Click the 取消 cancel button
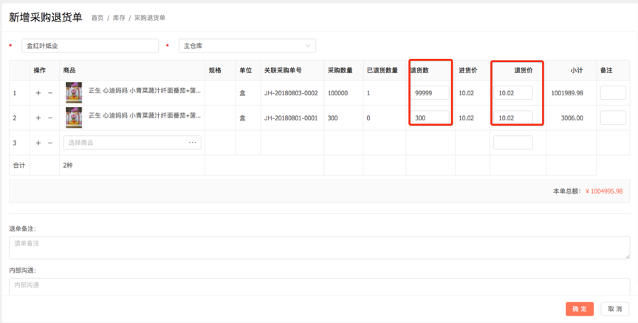Screen dimensions: 638x323 click(x=615, y=309)
